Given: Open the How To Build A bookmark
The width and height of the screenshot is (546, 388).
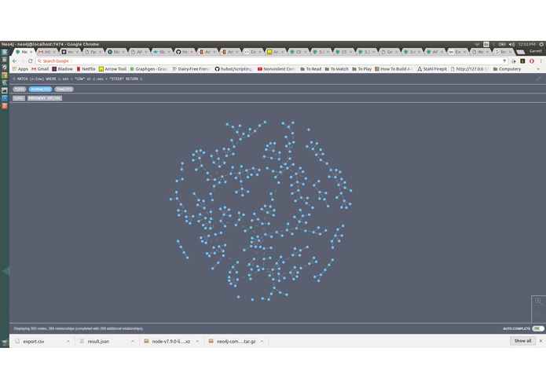Looking at the screenshot, I should (x=394, y=69).
